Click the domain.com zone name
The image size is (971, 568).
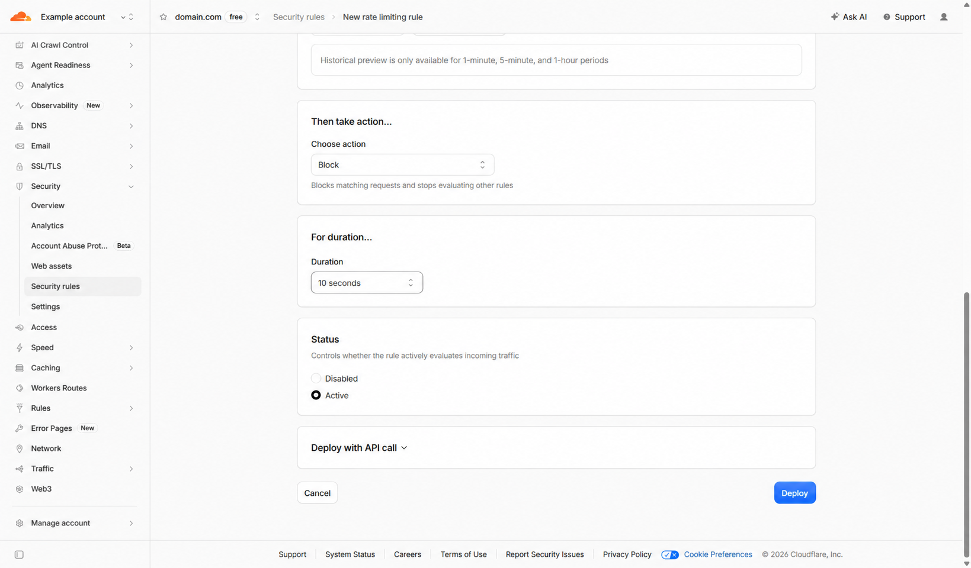click(198, 17)
